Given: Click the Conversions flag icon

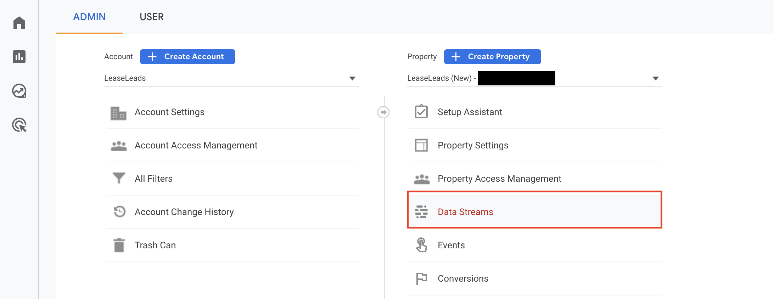Looking at the screenshot, I should pyautogui.click(x=421, y=278).
